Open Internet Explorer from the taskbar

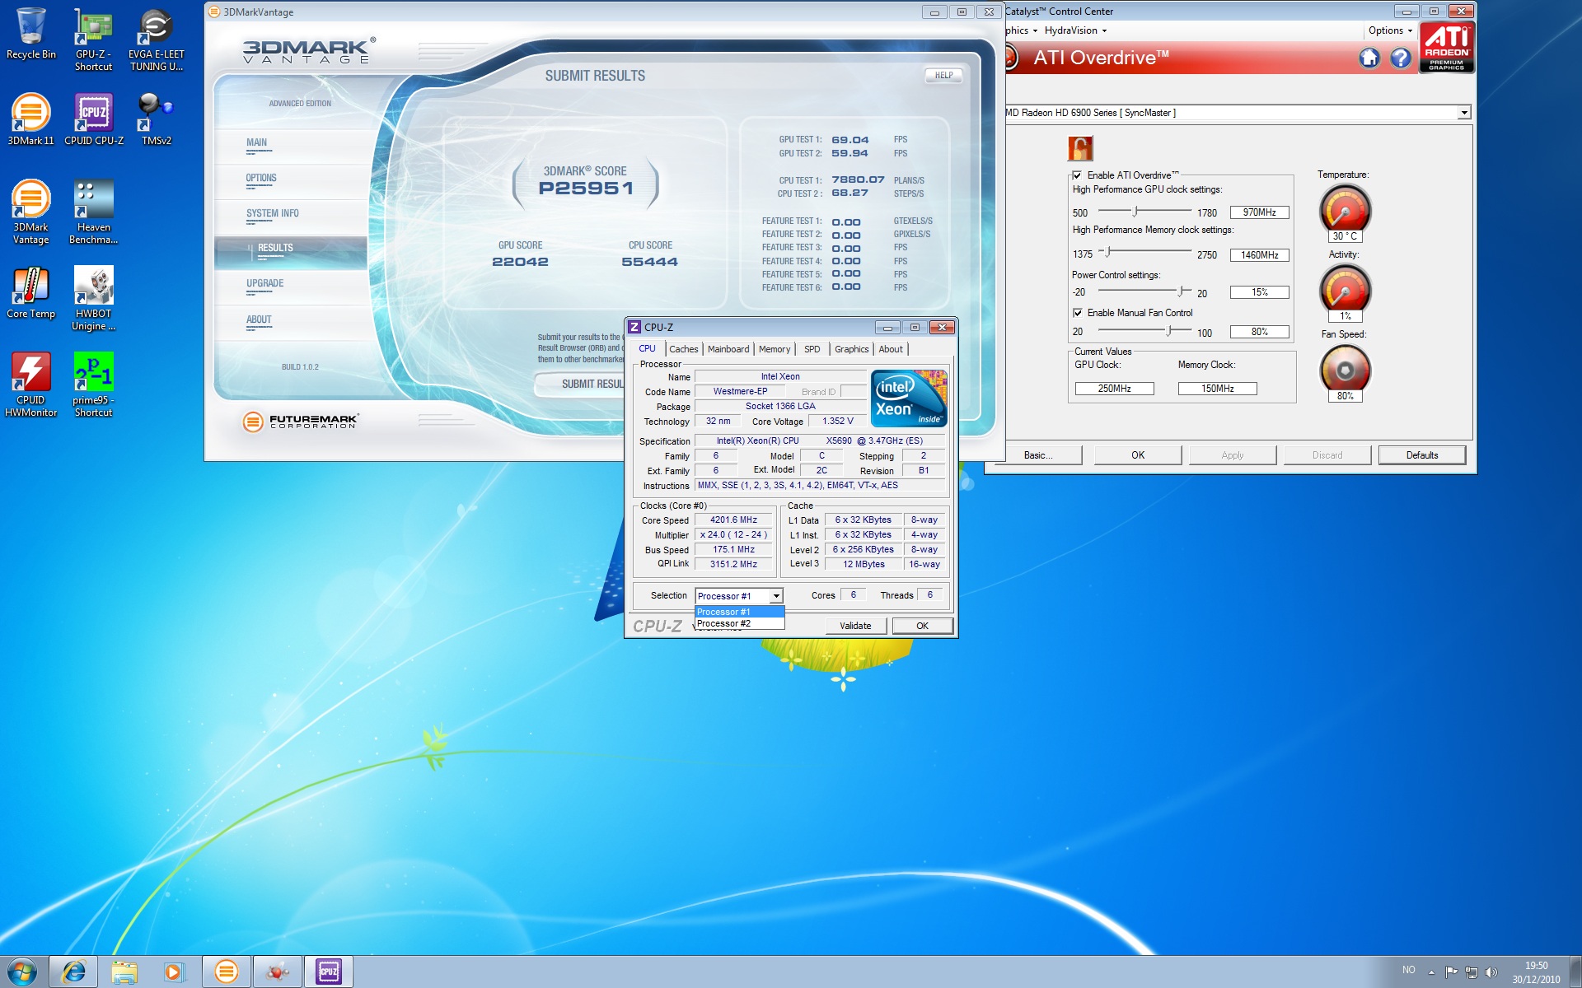pos(73,972)
